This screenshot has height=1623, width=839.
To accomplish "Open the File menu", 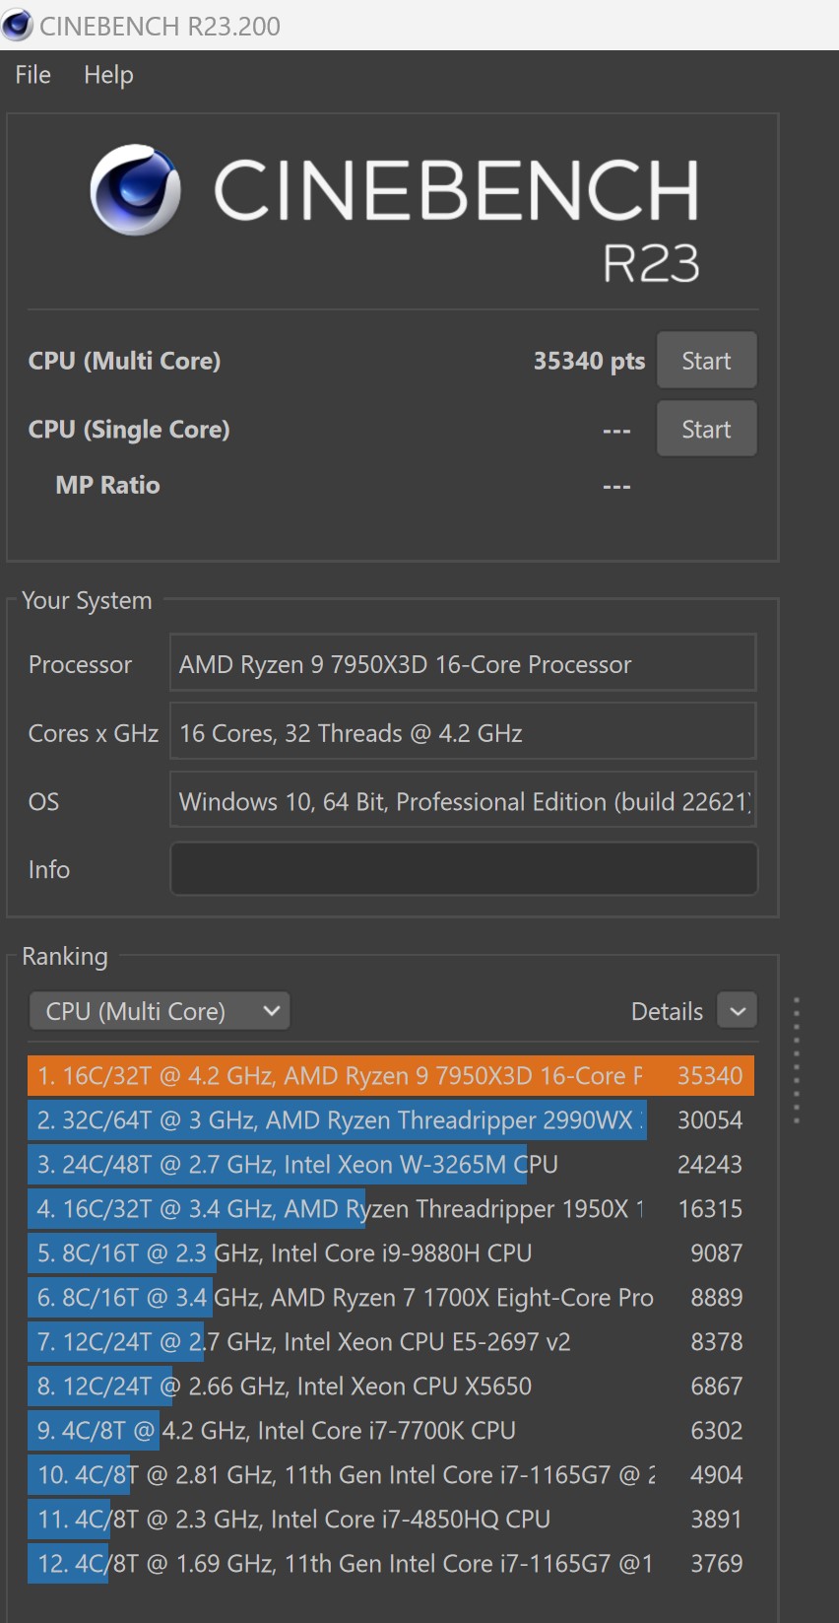I will pyautogui.click(x=32, y=75).
